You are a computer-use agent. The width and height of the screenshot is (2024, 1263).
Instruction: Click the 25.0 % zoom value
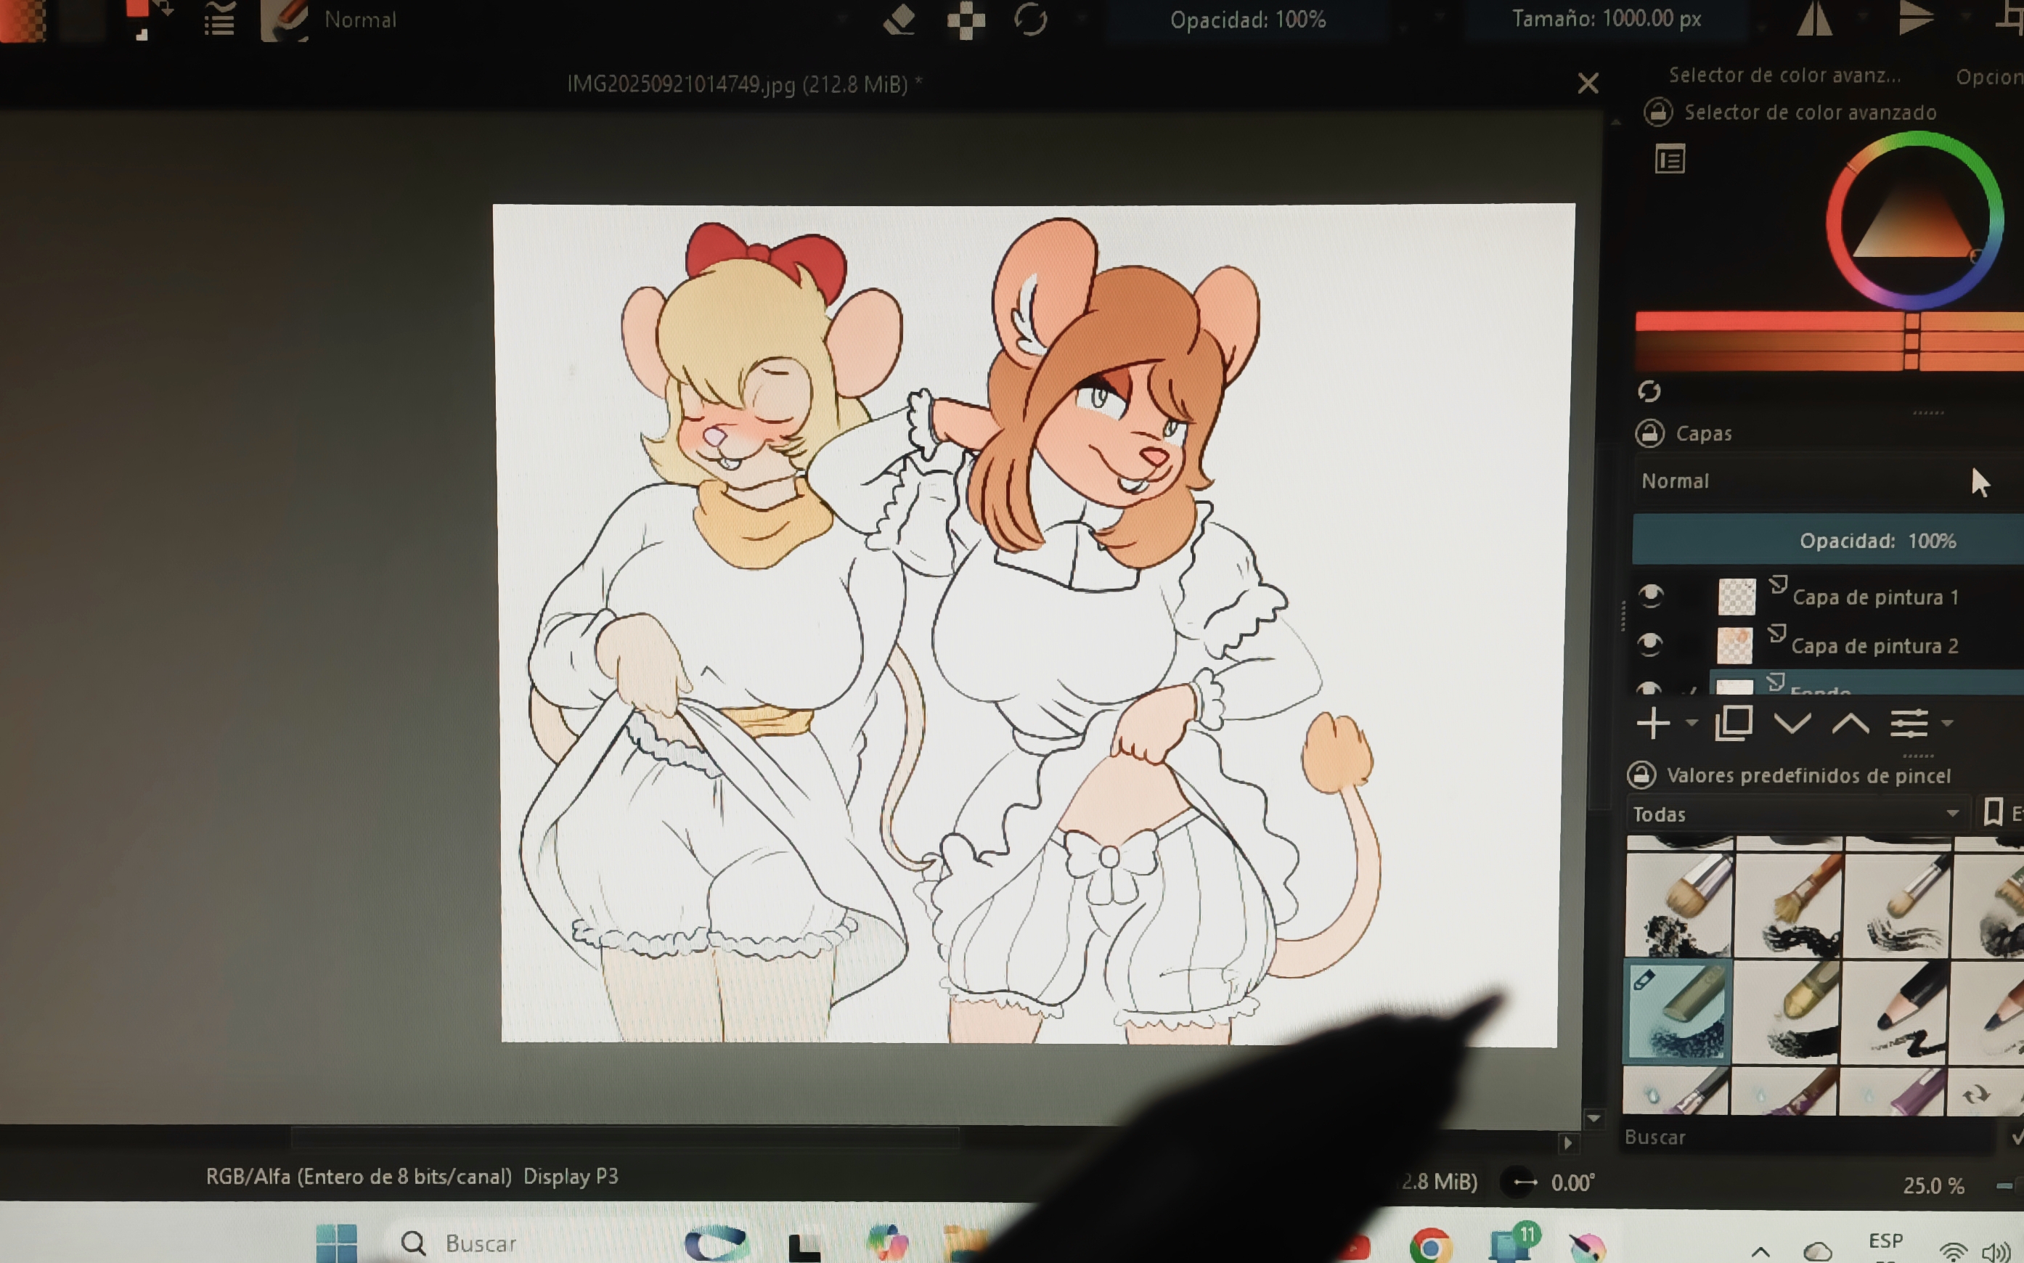pos(1933,1186)
